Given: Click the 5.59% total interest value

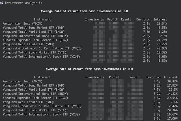Looking at the screenshot, I should click(163, 61).
